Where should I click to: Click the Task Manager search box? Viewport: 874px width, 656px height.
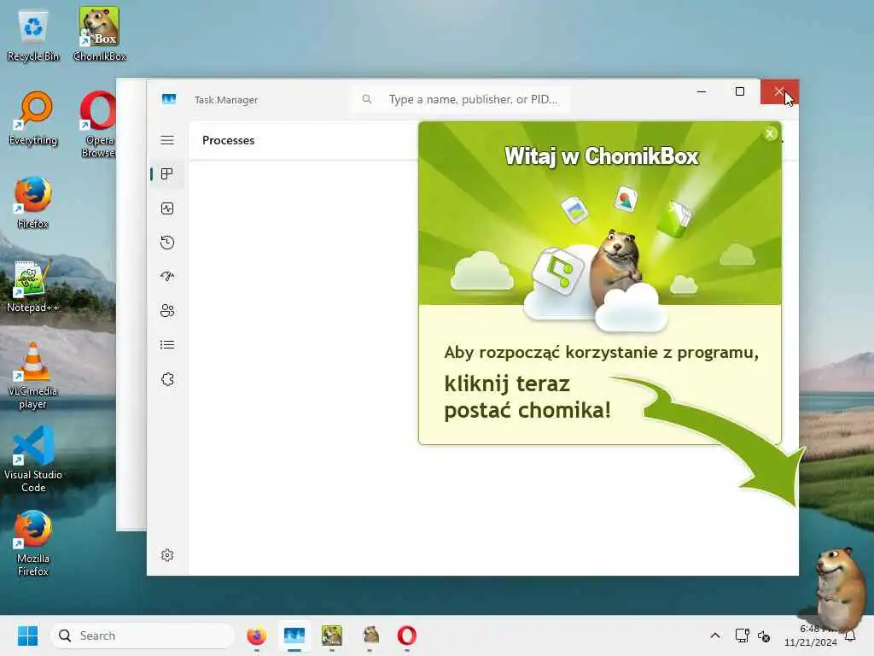pyautogui.click(x=461, y=99)
